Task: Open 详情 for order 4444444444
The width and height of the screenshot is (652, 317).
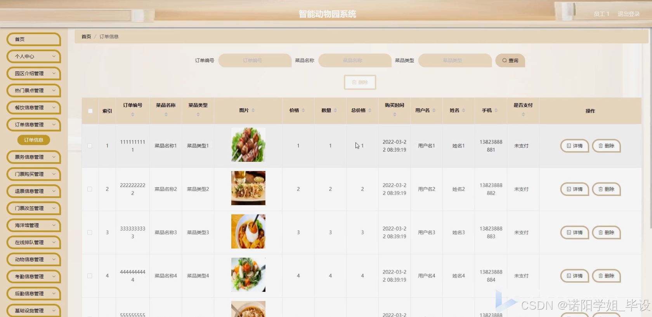Action: click(574, 276)
